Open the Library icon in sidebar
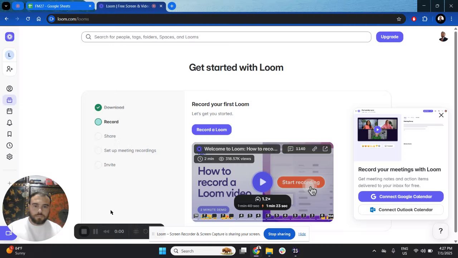The width and height of the screenshot is (458, 258). [10, 100]
